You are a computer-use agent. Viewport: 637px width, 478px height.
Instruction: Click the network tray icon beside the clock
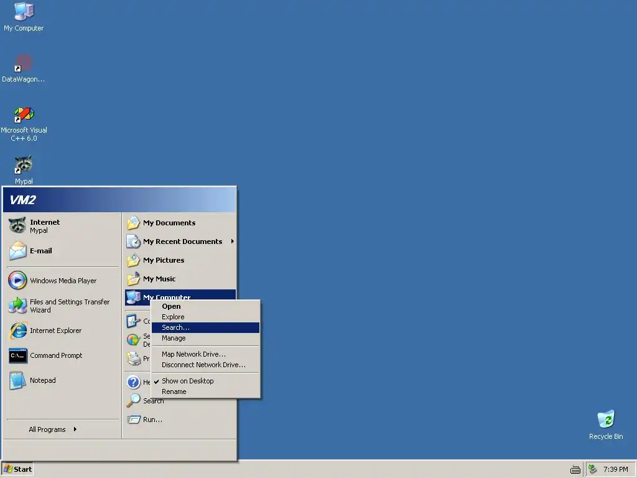coord(593,469)
